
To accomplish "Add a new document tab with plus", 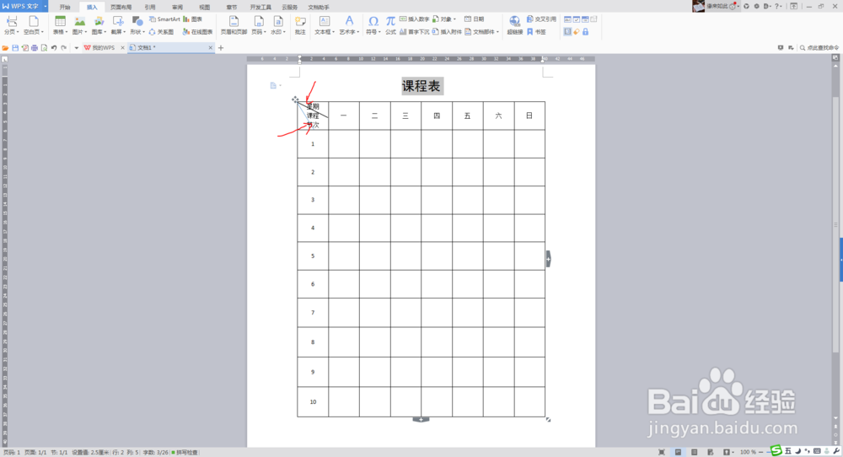I will pyautogui.click(x=220, y=48).
